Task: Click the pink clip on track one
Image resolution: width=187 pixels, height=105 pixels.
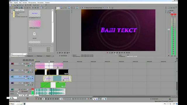Action: pos(49,66)
